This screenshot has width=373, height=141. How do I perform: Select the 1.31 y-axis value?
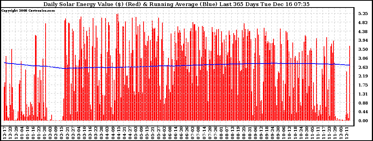(363, 94)
